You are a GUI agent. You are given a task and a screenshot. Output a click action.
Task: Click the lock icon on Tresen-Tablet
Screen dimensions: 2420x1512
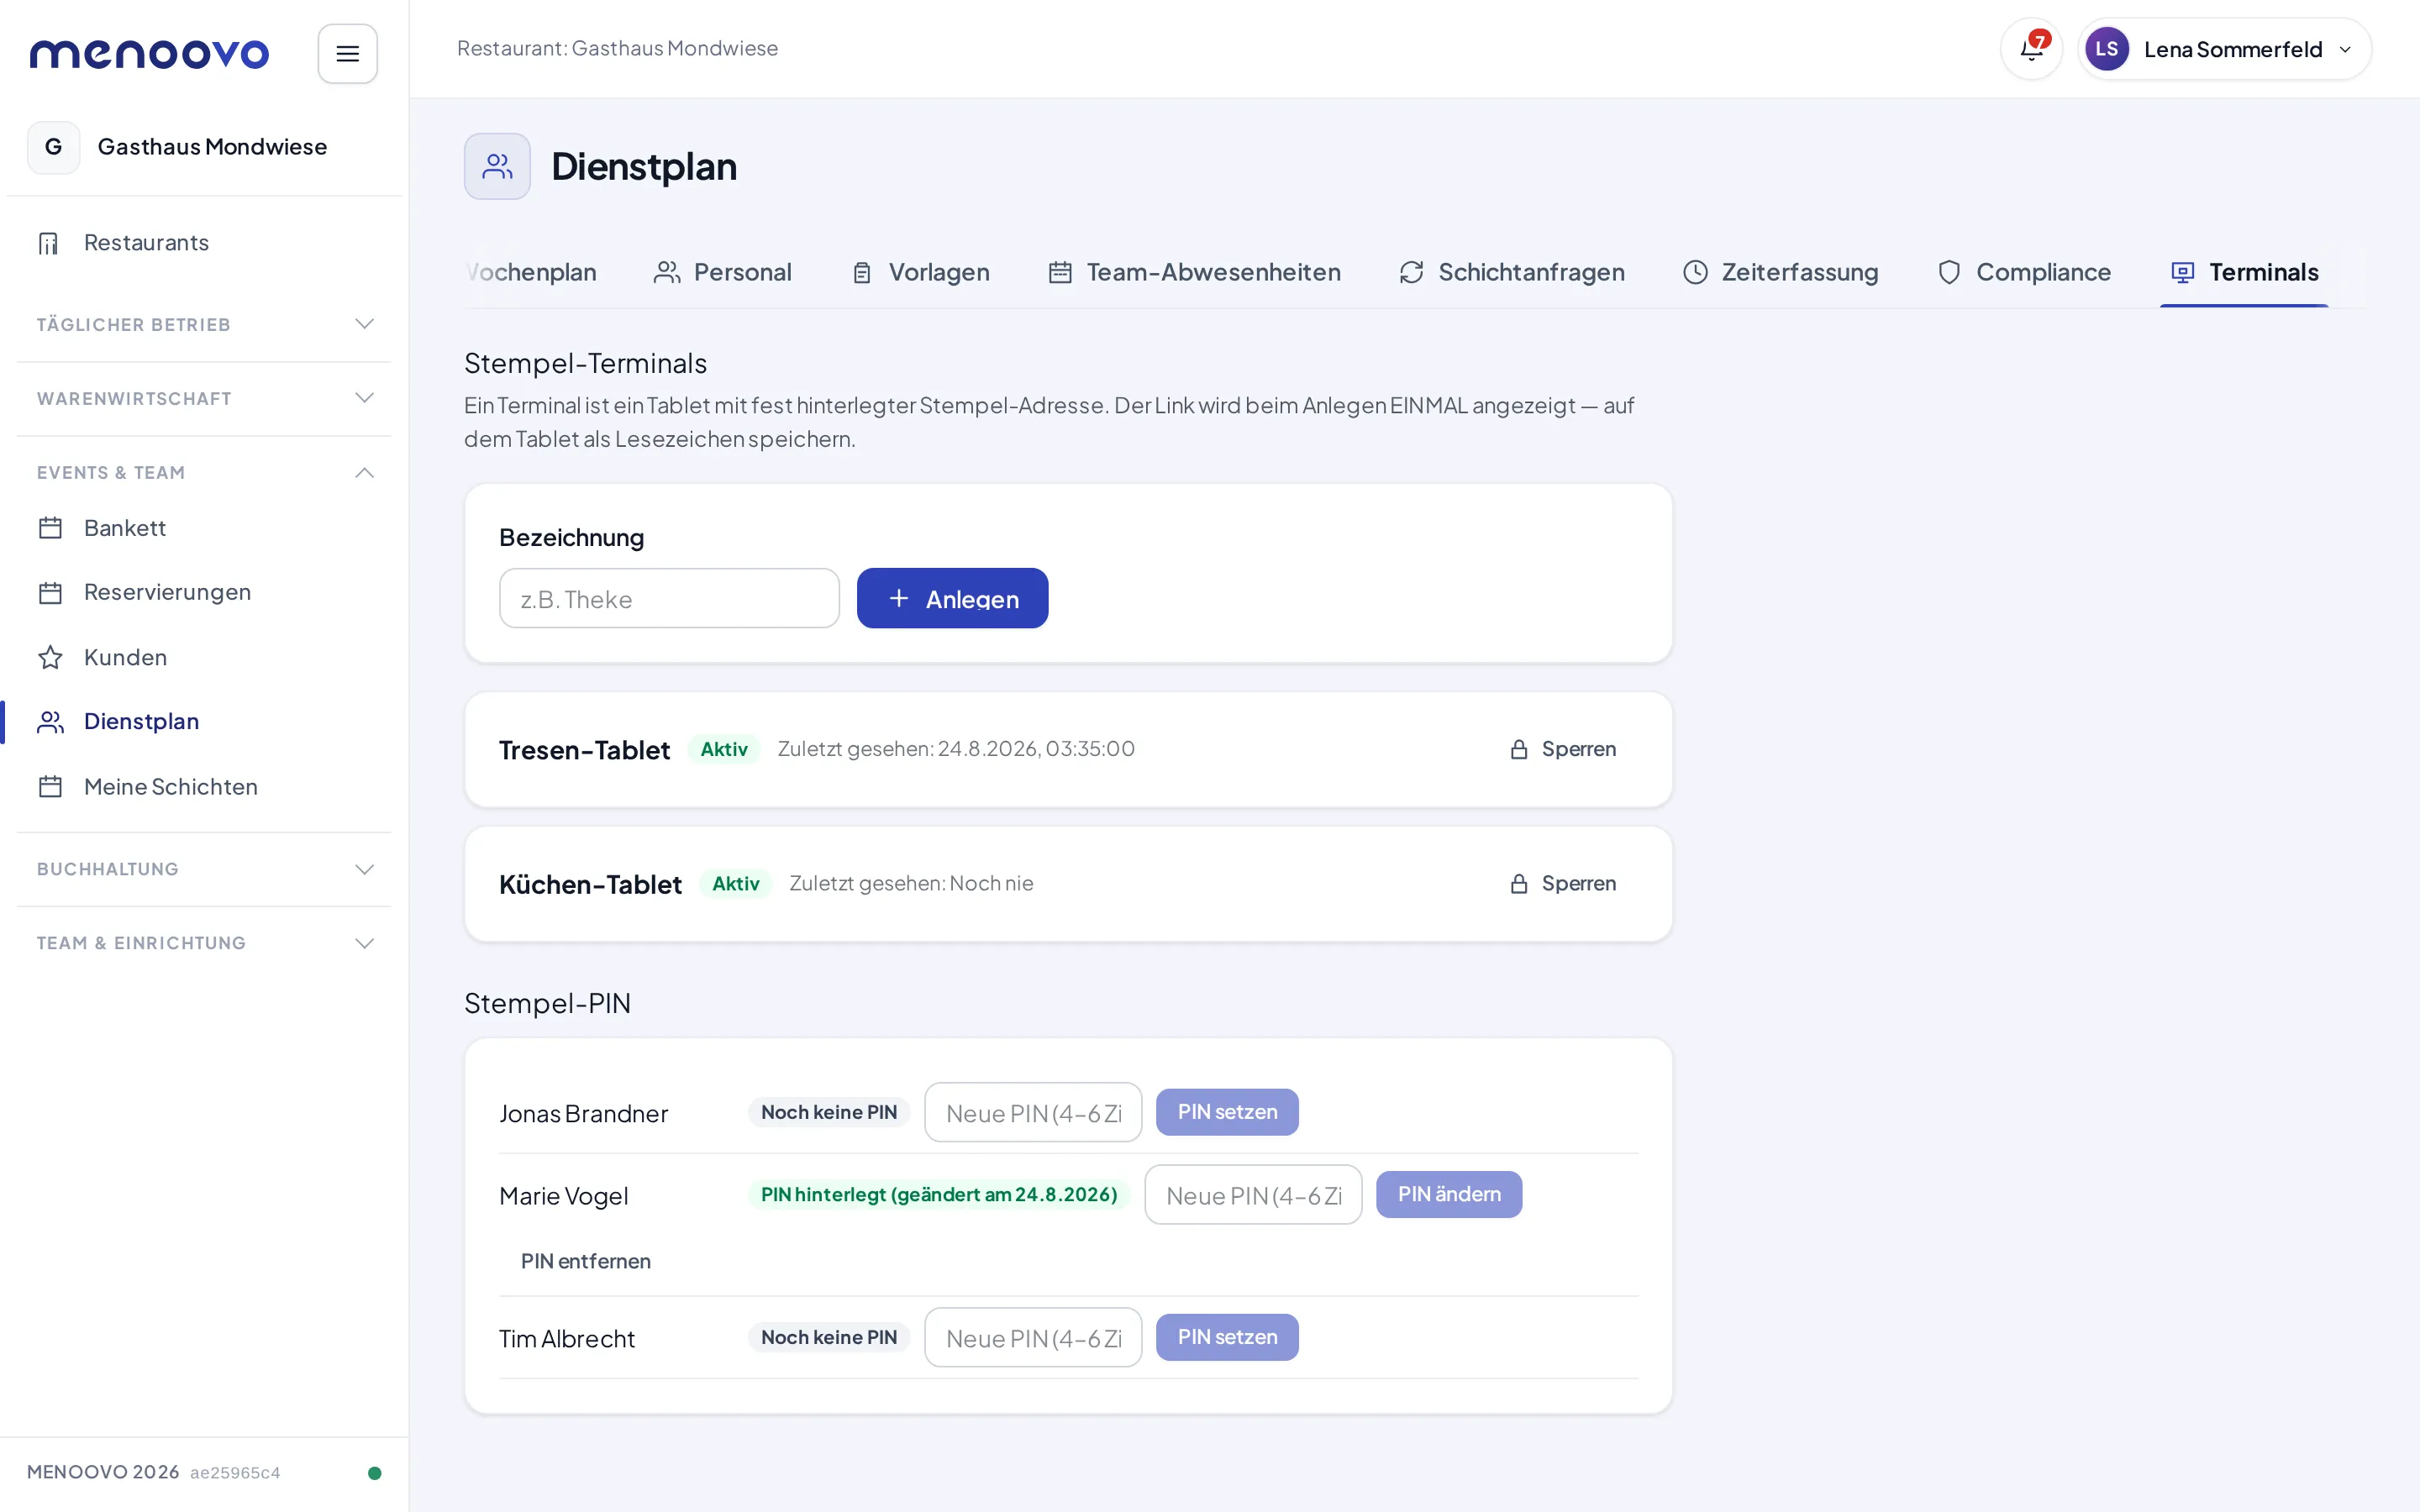coord(1518,749)
